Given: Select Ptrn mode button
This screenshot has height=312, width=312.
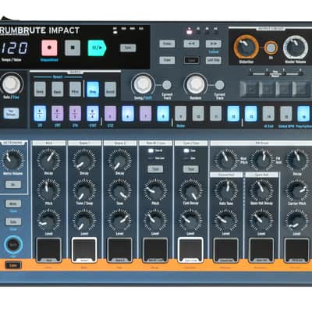Looking at the screenshot, I should (75, 89).
